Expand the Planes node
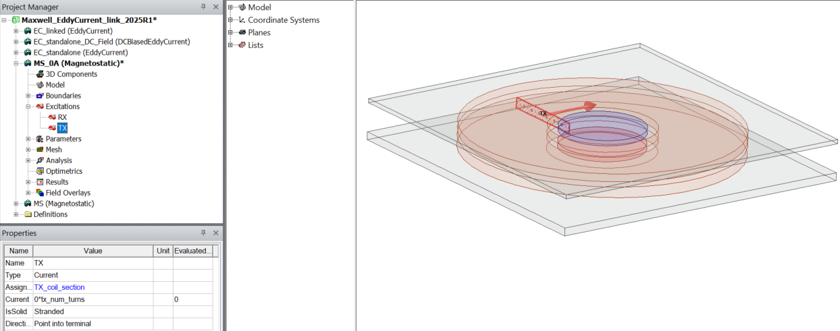 (x=230, y=32)
